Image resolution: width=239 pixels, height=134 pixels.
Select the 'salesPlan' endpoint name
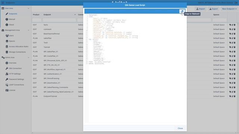pyautogui.click(x=47, y=38)
